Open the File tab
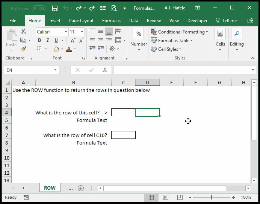Viewport: 260px width, 204px height. tap(13, 21)
